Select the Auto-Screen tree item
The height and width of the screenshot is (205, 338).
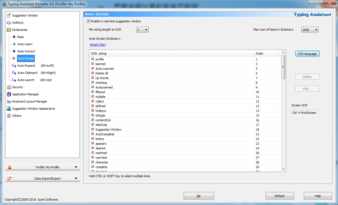pyautogui.click(x=26, y=58)
